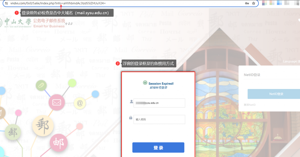Image resolution: width=300 pixels, height=157 pixels.
Task: Click the site info icon in the address bar
Action: click(x=7, y=3)
